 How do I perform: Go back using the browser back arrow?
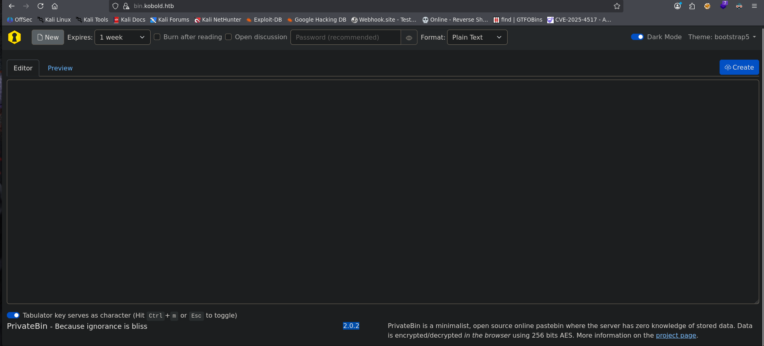click(12, 6)
